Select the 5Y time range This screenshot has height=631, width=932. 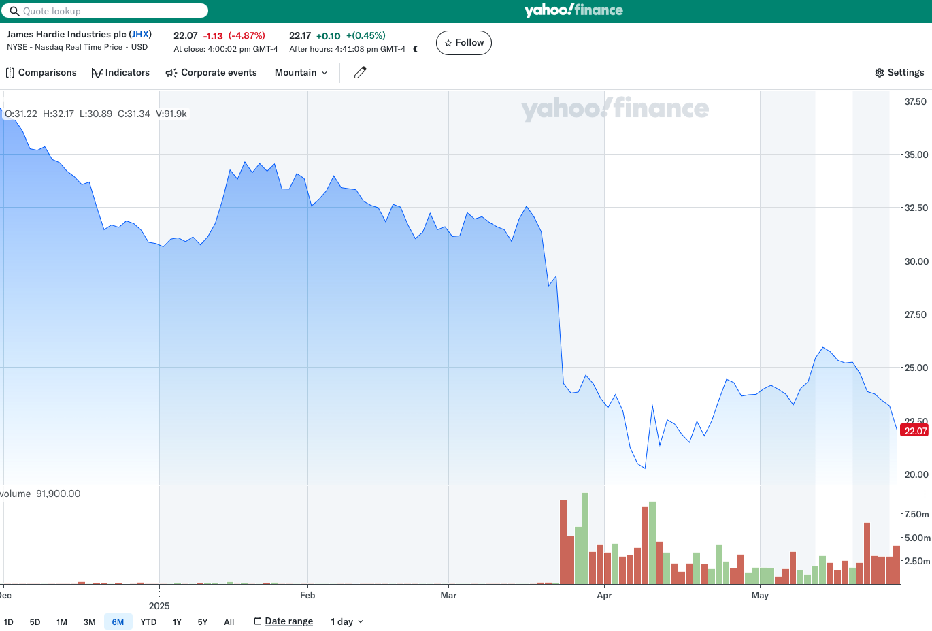[203, 622]
